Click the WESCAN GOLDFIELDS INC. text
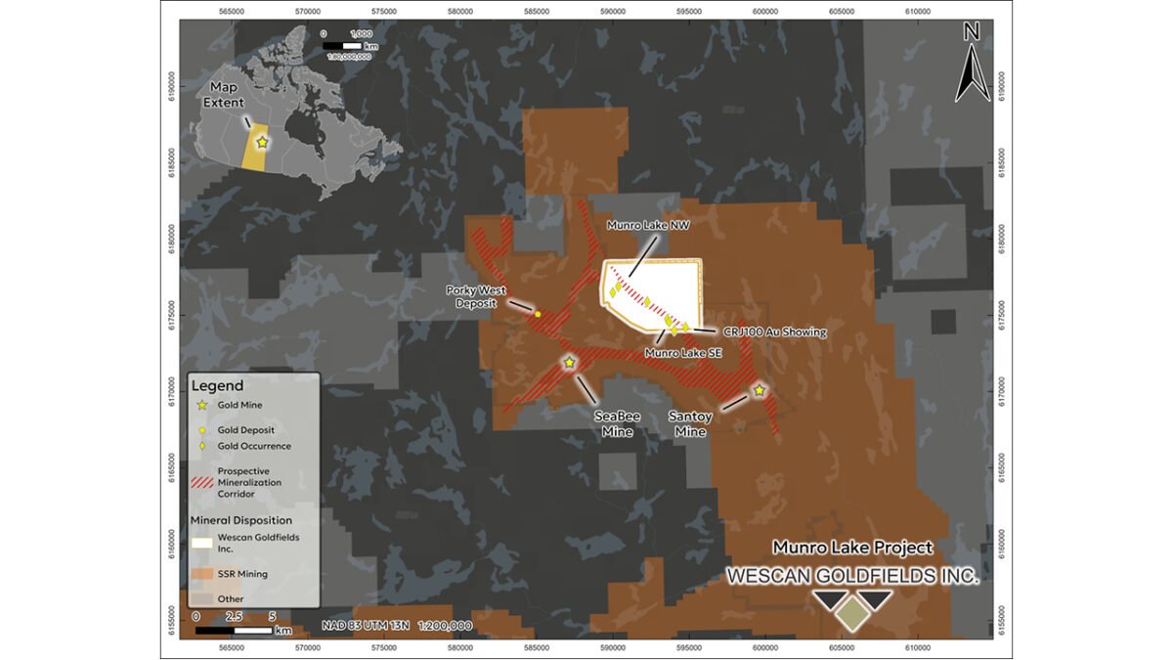Image resolution: width=1173 pixels, height=660 pixels. point(852,577)
